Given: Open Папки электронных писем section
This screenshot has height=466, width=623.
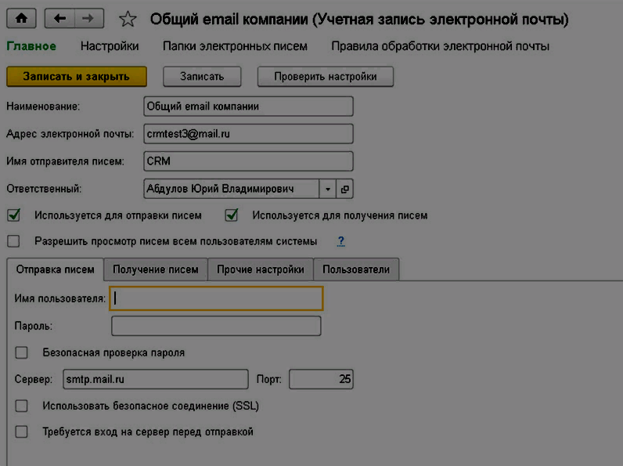Looking at the screenshot, I should 235,46.
